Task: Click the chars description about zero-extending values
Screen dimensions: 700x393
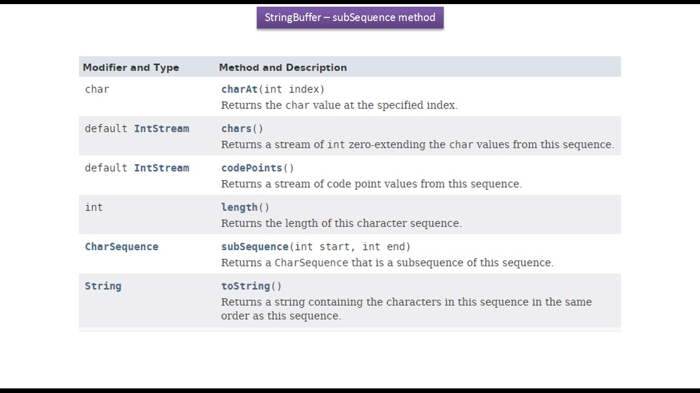Action: coord(418,145)
